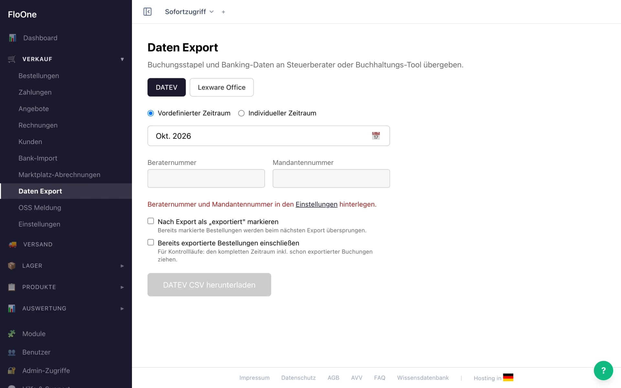
Task: Switch to the DATEV tab
Action: click(167, 87)
